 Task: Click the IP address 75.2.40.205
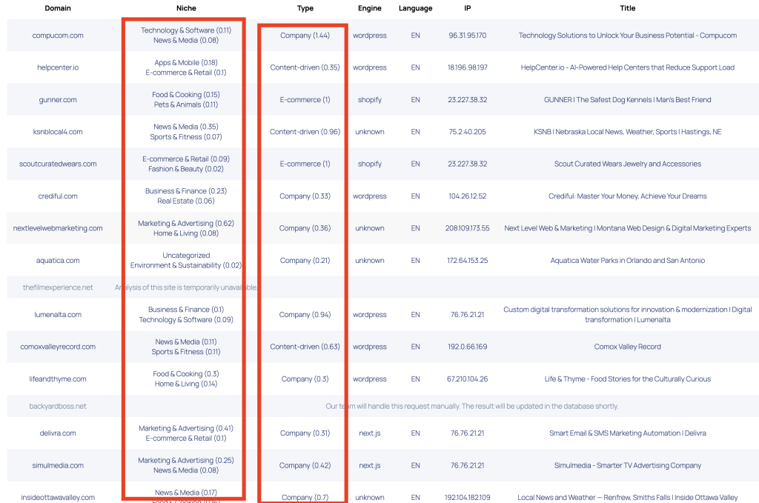(x=467, y=132)
